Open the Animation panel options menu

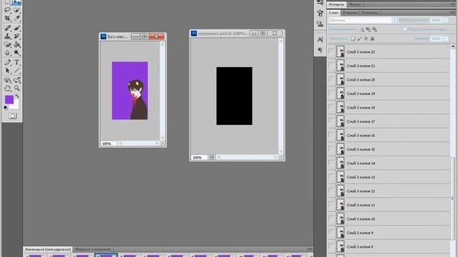(x=309, y=249)
